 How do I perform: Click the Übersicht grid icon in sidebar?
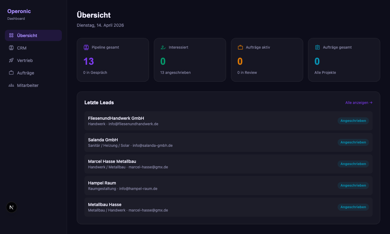pyautogui.click(x=11, y=35)
